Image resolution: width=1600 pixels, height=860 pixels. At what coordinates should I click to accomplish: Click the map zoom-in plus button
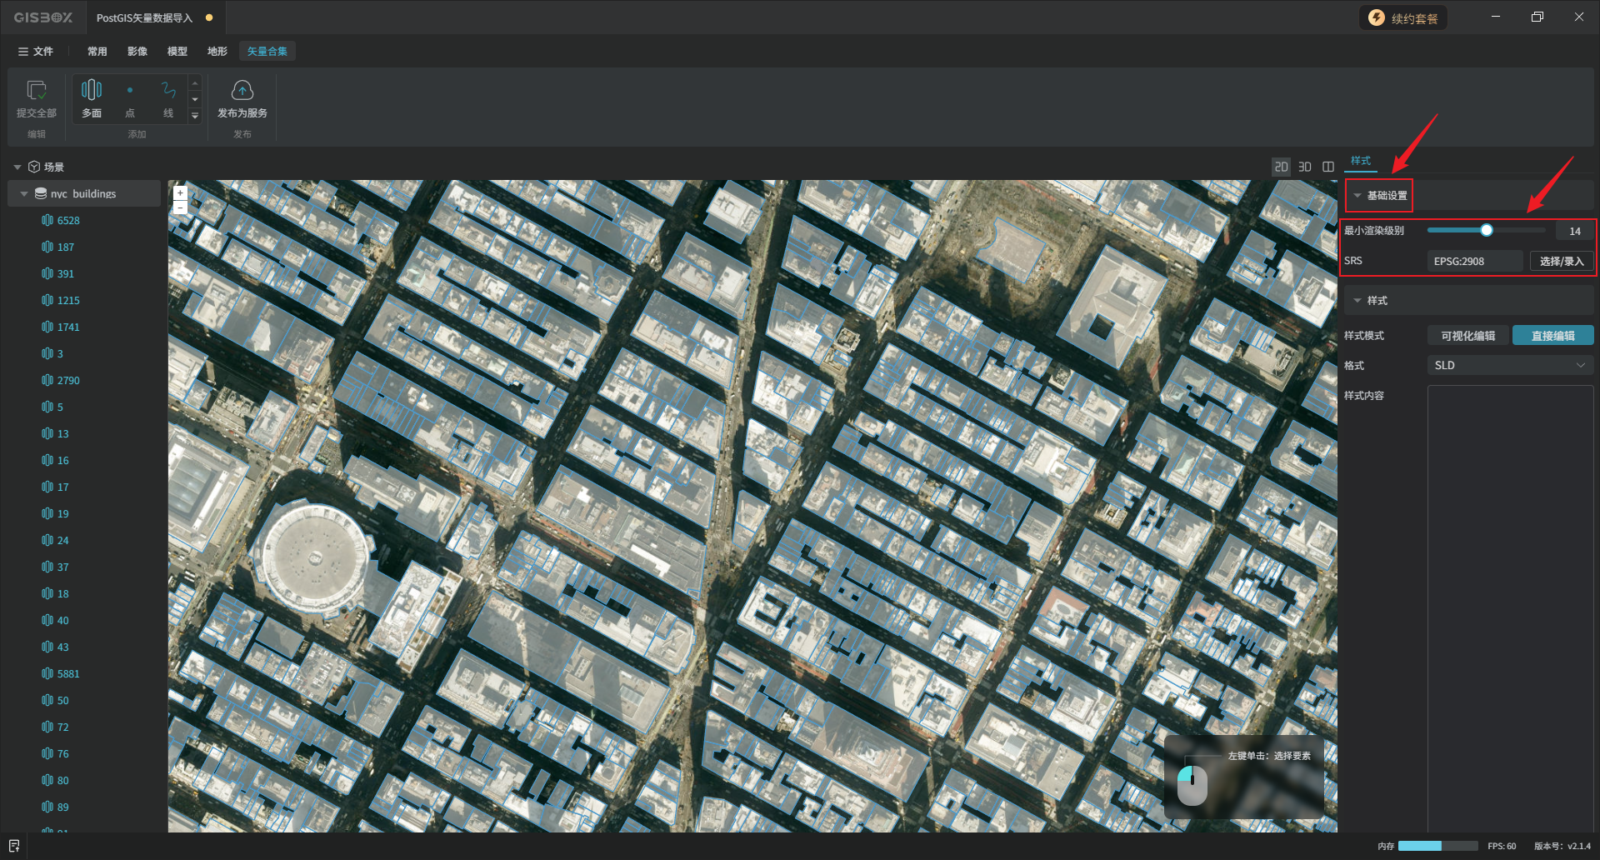(180, 192)
